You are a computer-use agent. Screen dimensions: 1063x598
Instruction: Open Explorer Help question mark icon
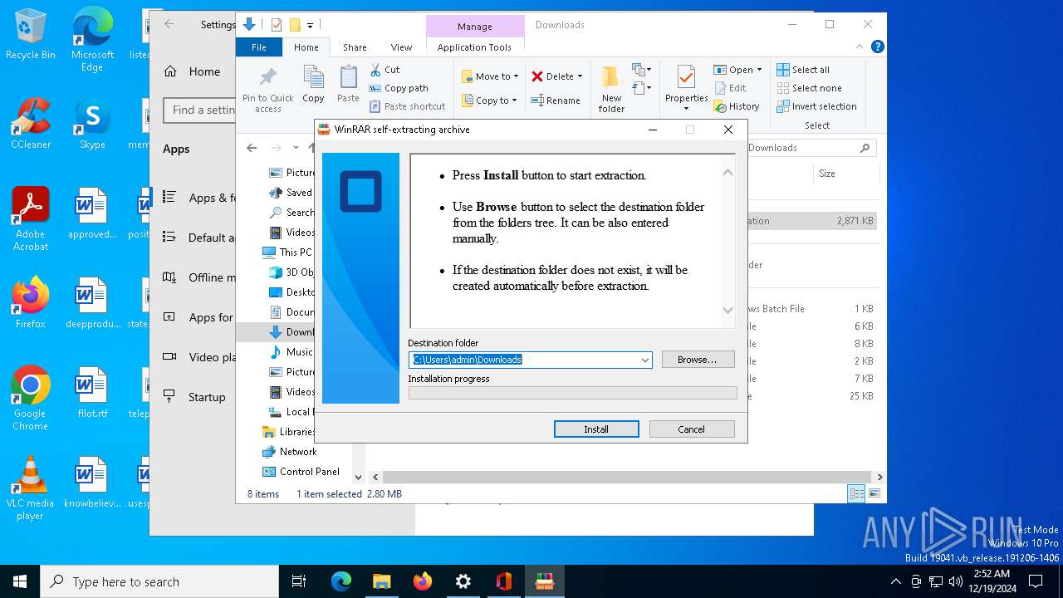click(877, 47)
